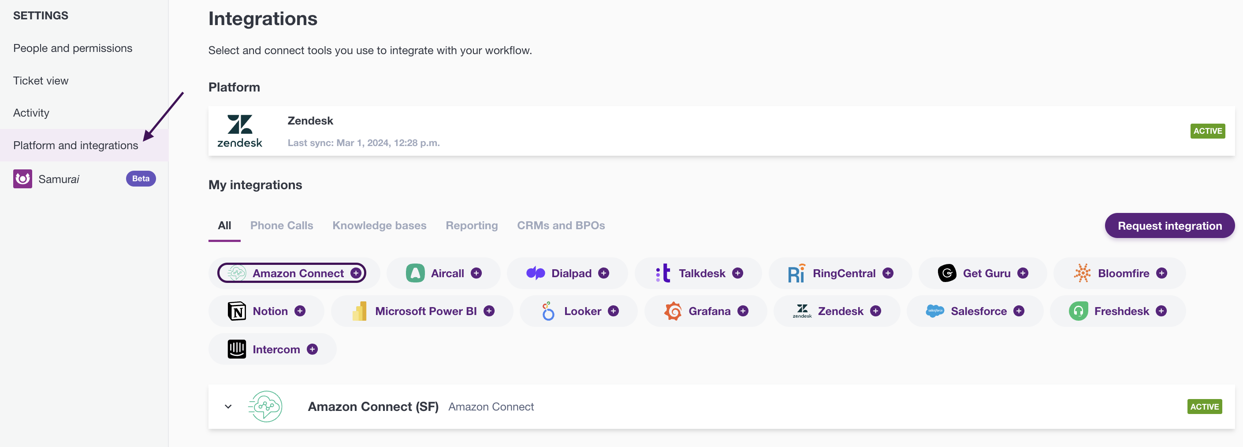Screen dimensions: 1243x447
Task: Switch to the Reporting tab
Action: [472, 225]
